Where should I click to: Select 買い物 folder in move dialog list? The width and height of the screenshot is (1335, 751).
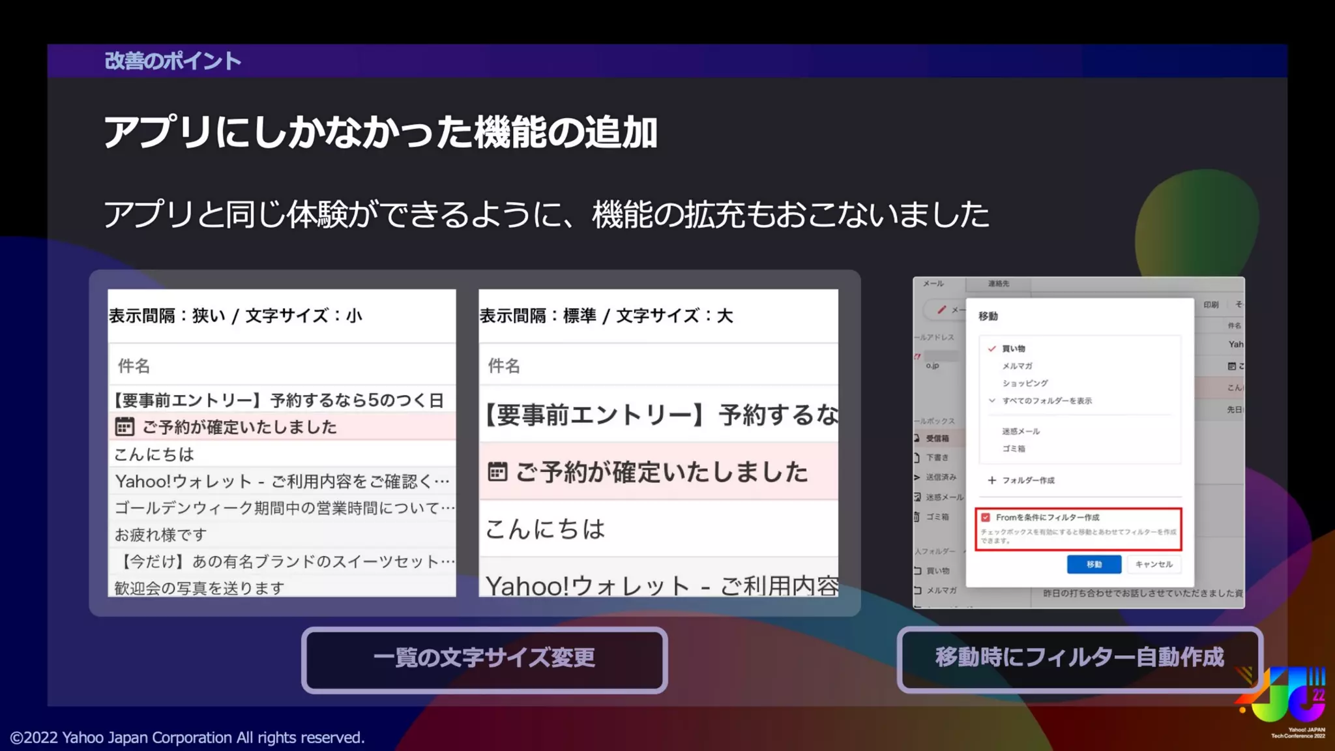click(x=1013, y=349)
